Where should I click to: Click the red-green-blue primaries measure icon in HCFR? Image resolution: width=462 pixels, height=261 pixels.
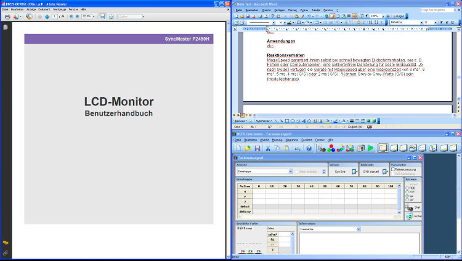coord(331,148)
